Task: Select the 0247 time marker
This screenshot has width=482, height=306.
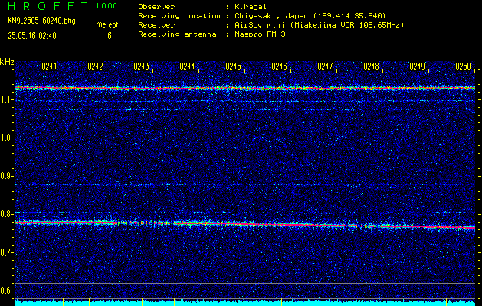Action: tap(325, 67)
